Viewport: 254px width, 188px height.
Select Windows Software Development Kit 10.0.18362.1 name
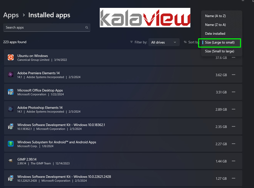pyautogui.click(x=61, y=125)
